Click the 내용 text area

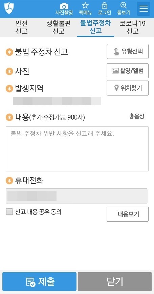[x=77, y=149]
